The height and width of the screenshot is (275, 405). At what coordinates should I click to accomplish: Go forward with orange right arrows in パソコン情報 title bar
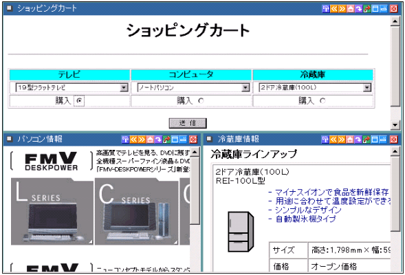(142, 140)
